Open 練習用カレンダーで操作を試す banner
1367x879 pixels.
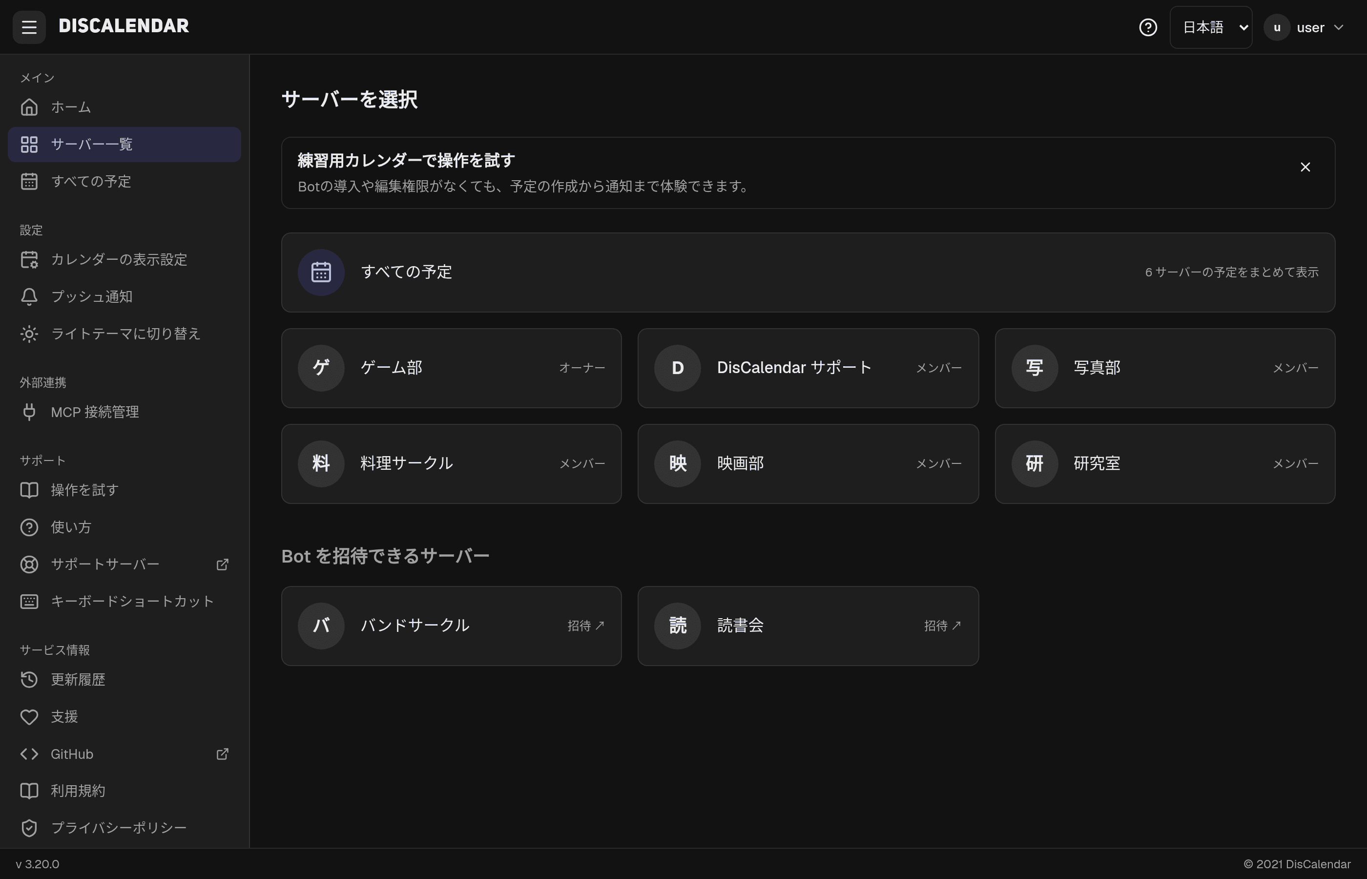point(808,173)
